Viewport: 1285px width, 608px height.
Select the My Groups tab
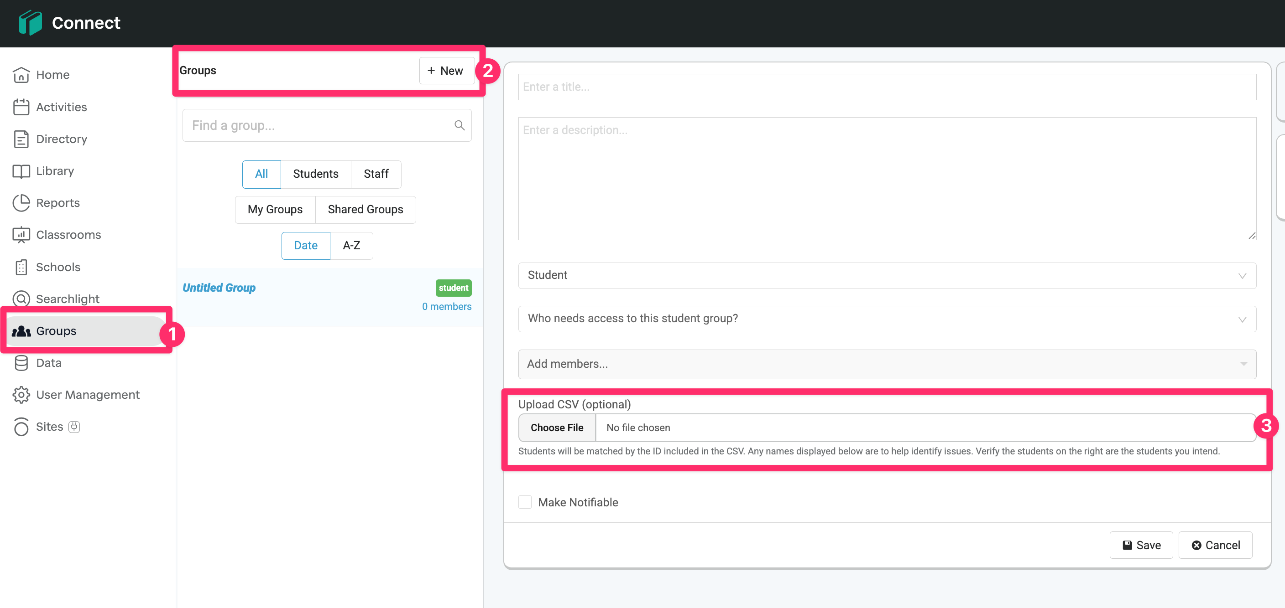(275, 209)
